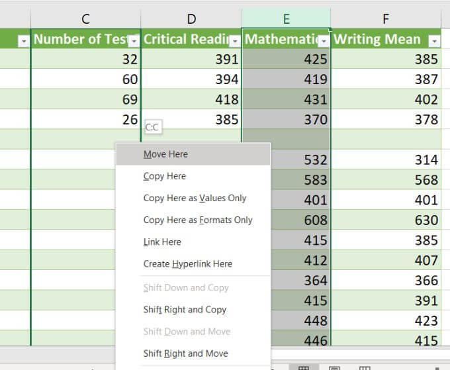The image size is (450, 370).
Task: Switch to Page Layout view icon
Action: coord(334,368)
